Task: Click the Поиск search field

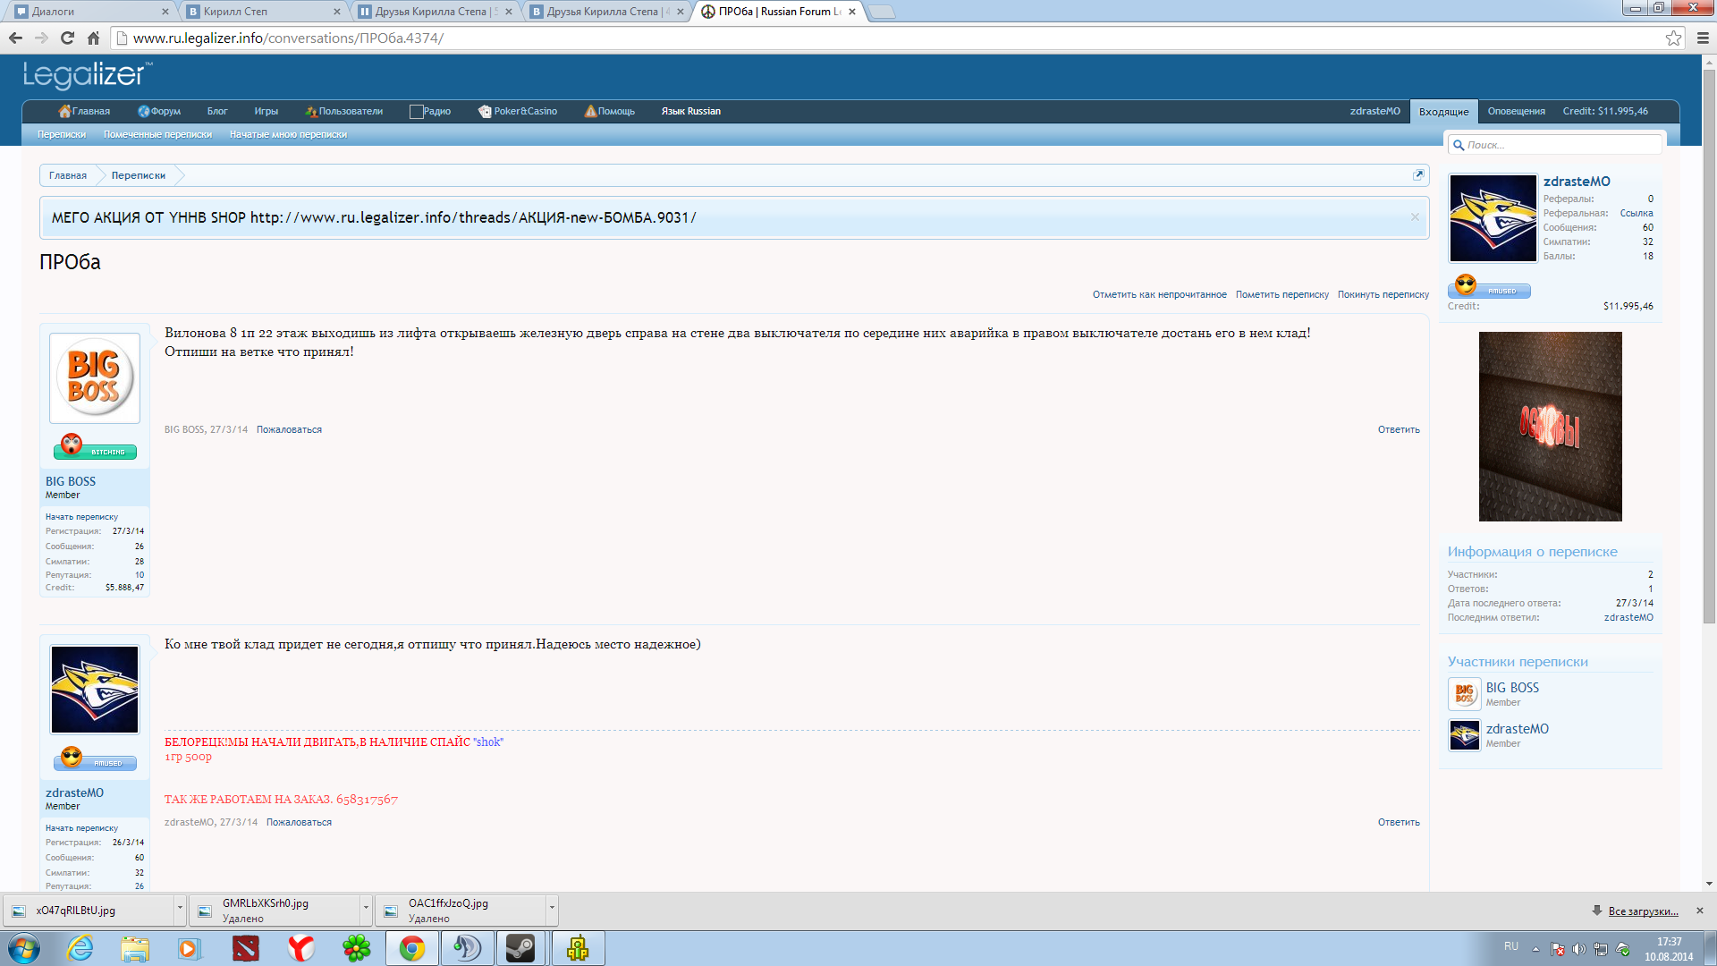Action: pyautogui.click(x=1556, y=144)
